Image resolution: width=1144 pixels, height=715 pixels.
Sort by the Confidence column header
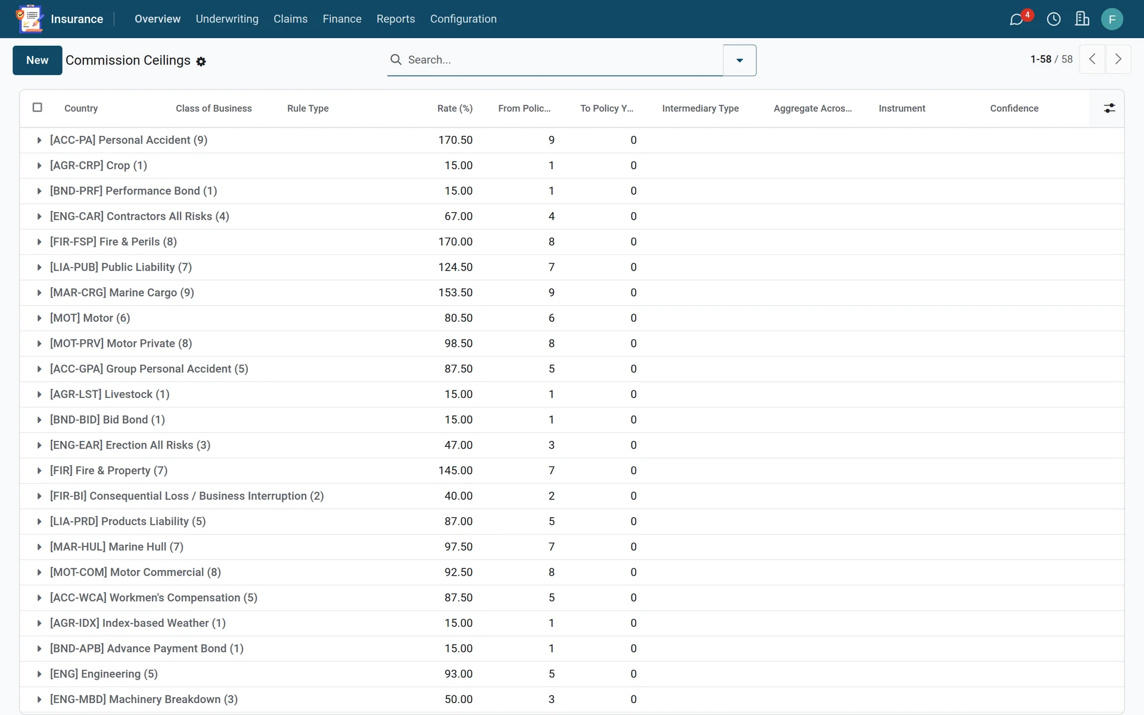(1014, 108)
